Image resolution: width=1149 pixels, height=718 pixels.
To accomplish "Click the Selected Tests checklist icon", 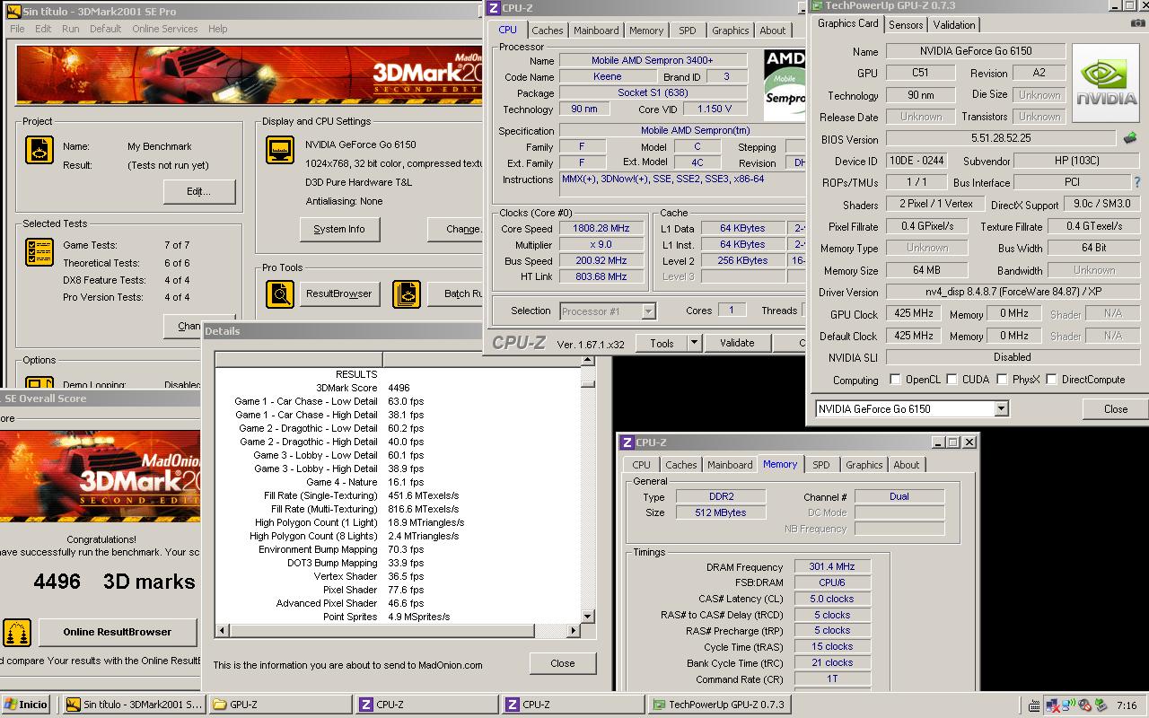I will point(39,252).
